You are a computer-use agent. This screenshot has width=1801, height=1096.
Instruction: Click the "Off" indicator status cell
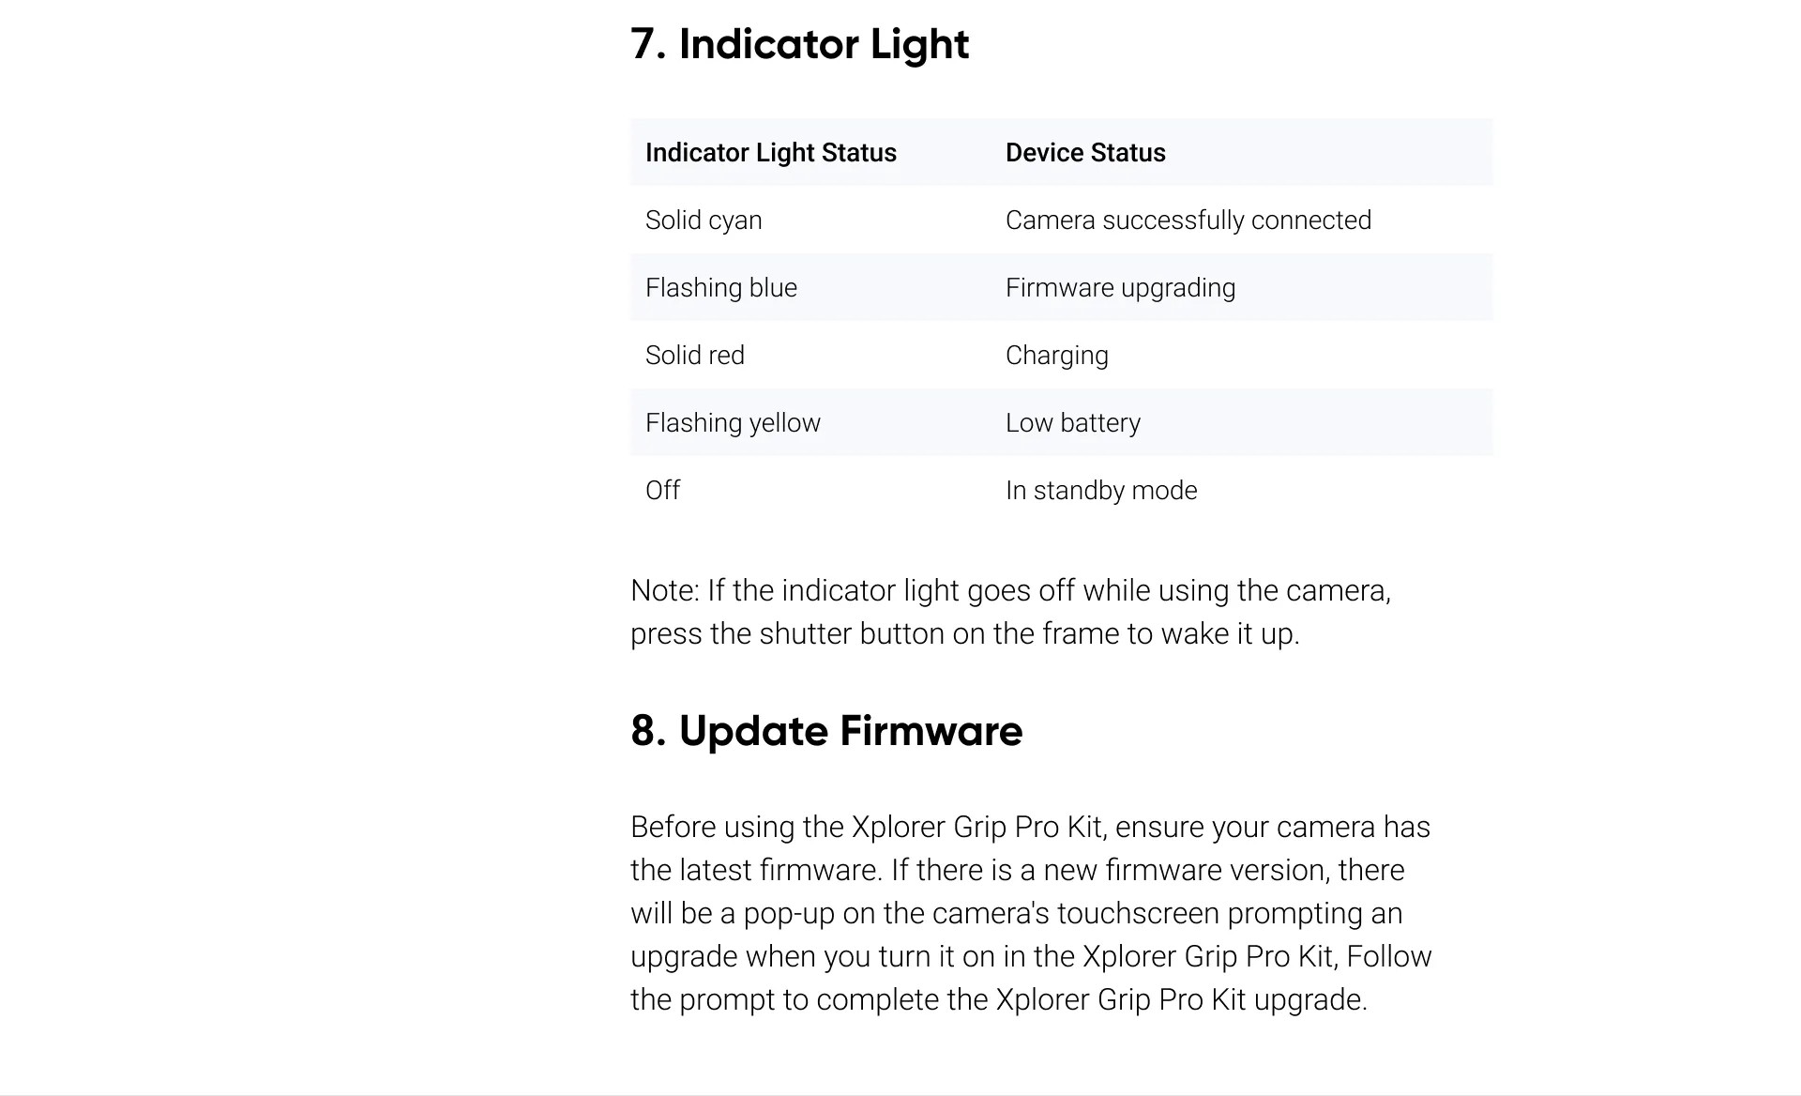[x=662, y=491]
